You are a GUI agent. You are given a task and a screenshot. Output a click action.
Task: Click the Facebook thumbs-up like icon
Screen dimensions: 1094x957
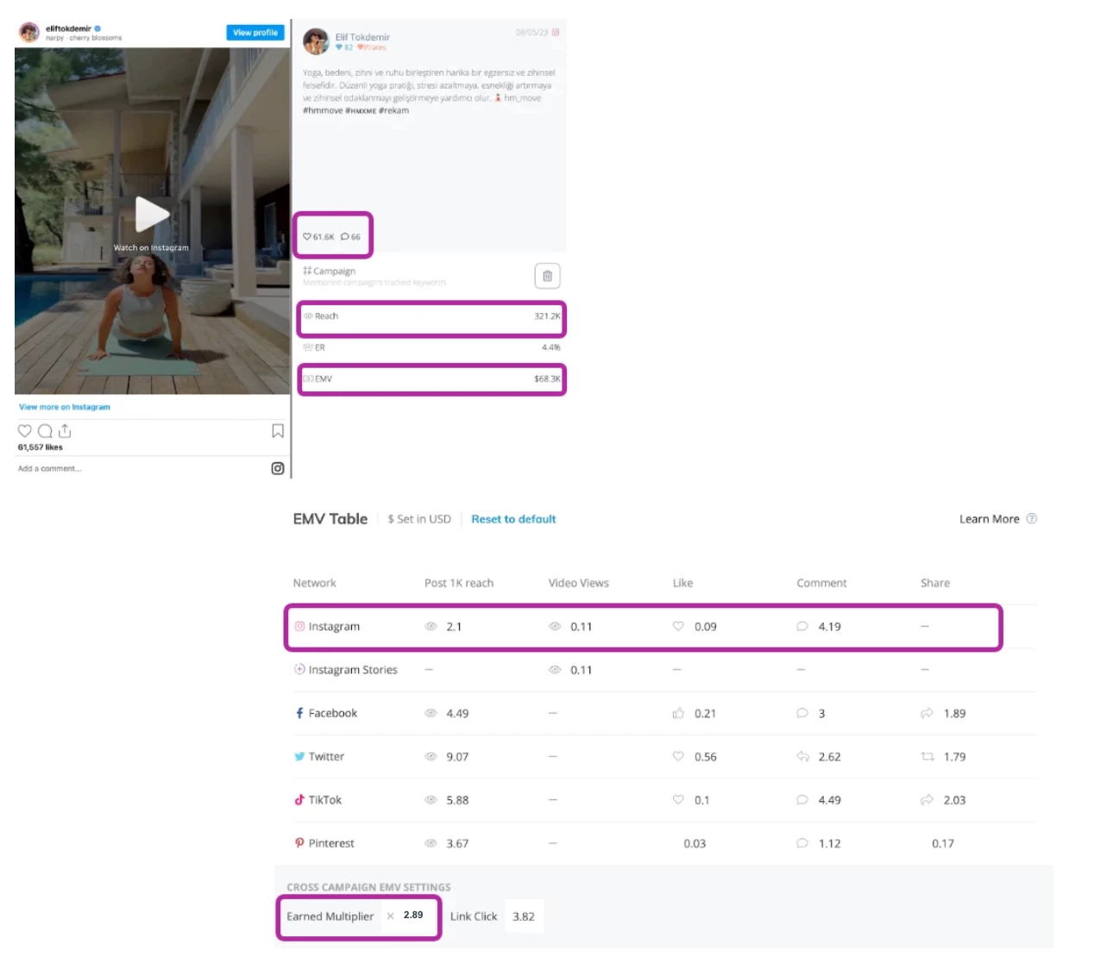click(678, 713)
